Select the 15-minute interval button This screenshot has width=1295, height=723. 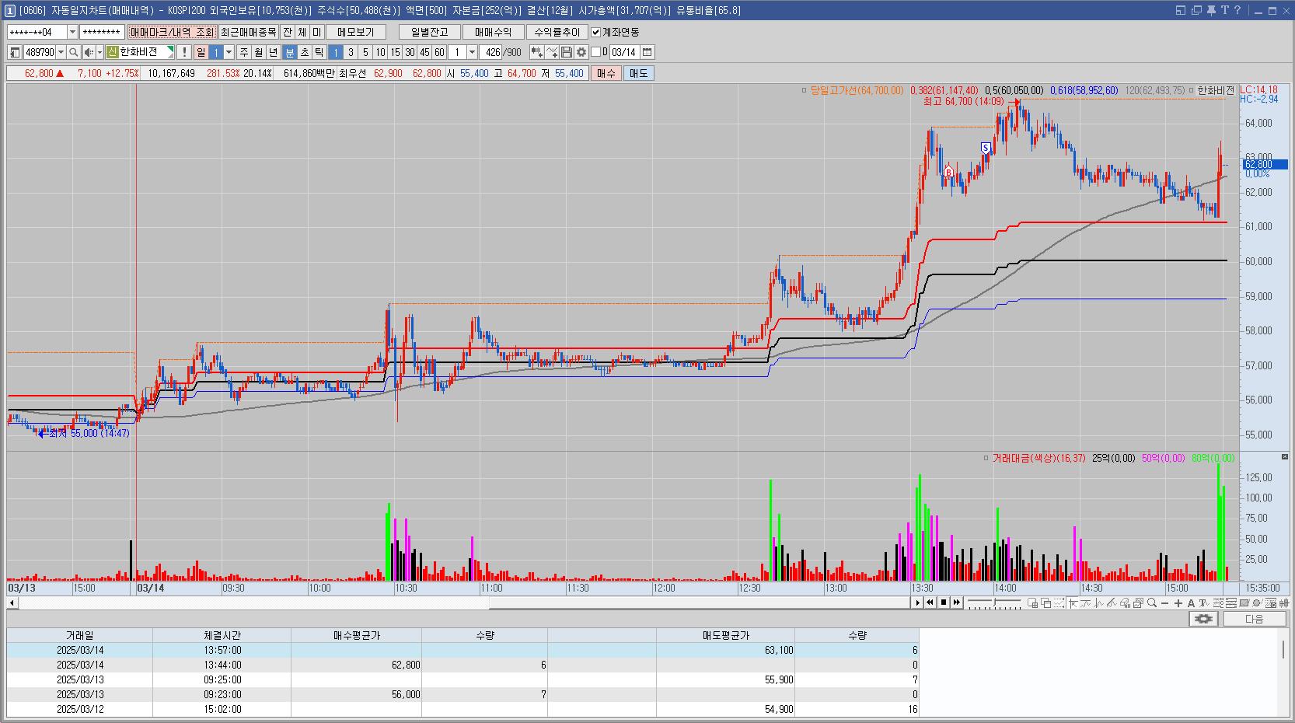396,52
